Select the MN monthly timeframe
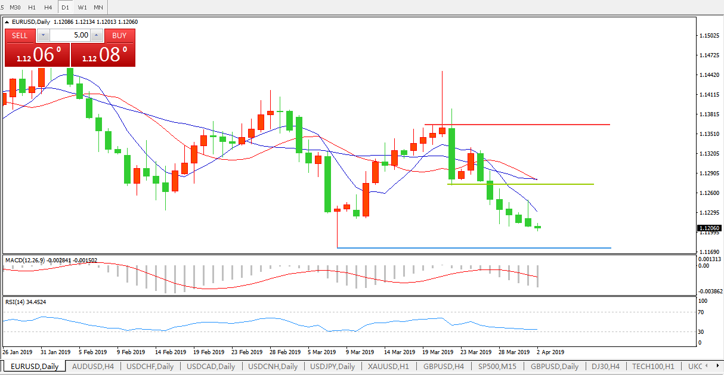This screenshot has height=375, width=724. pos(98,7)
